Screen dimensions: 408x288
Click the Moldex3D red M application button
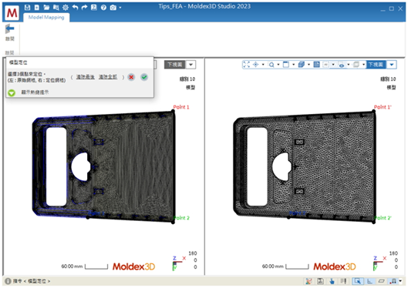(12, 12)
